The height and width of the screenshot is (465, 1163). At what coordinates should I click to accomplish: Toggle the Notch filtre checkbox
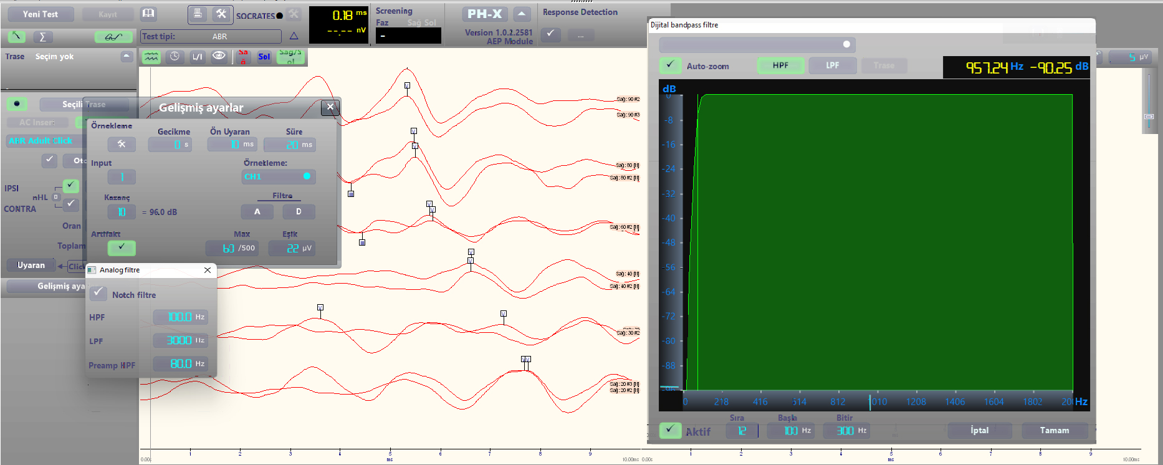[98, 293]
